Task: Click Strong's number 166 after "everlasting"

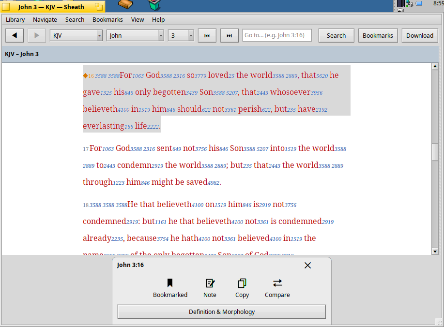Action: [129, 127]
